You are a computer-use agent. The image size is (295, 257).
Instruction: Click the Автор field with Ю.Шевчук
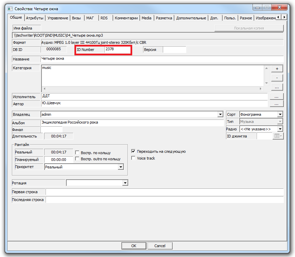(154, 104)
